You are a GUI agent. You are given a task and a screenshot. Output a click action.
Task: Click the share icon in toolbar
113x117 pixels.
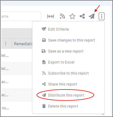[x=82, y=16]
